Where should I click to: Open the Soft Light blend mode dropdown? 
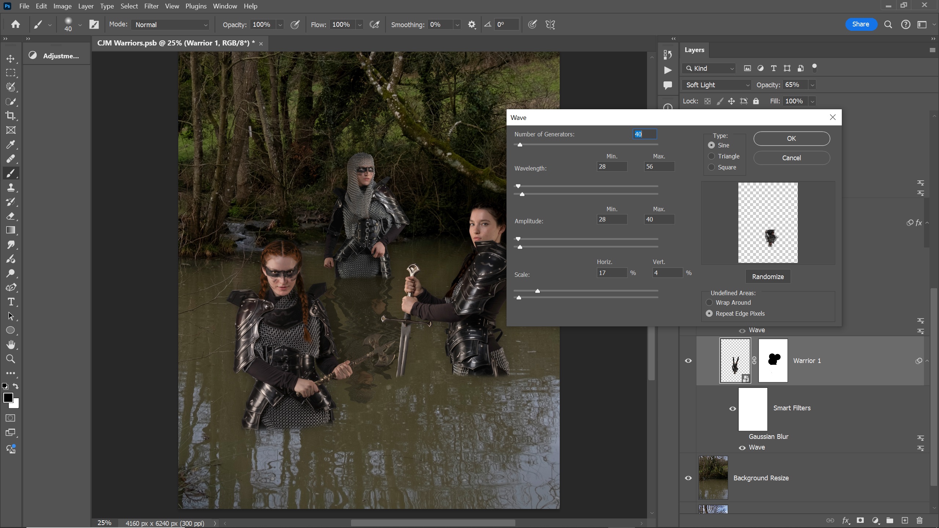pos(717,85)
